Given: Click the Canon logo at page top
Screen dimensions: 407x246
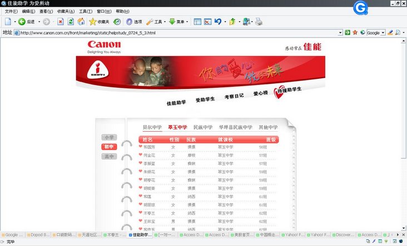Looking at the screenshot, I should point(103,46).
